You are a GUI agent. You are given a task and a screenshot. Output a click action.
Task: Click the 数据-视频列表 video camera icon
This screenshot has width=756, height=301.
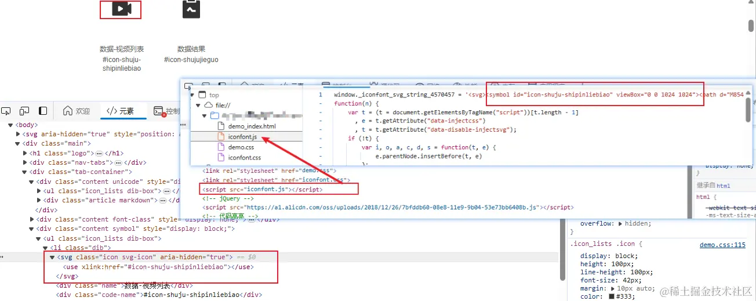(x=122, y=9)
